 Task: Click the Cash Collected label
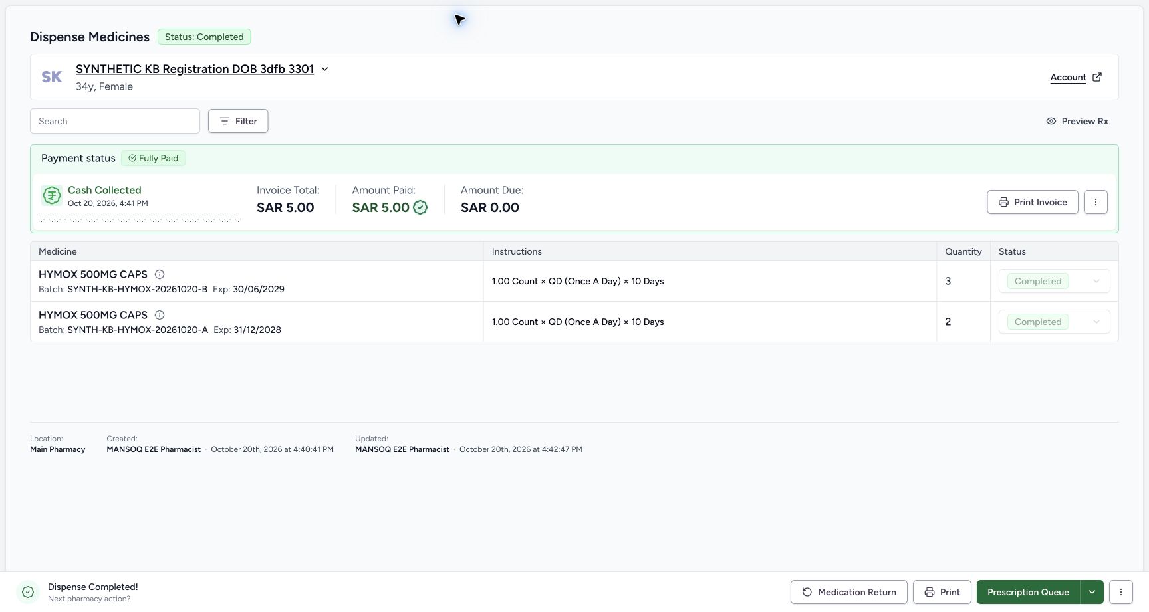pos(104,190)
